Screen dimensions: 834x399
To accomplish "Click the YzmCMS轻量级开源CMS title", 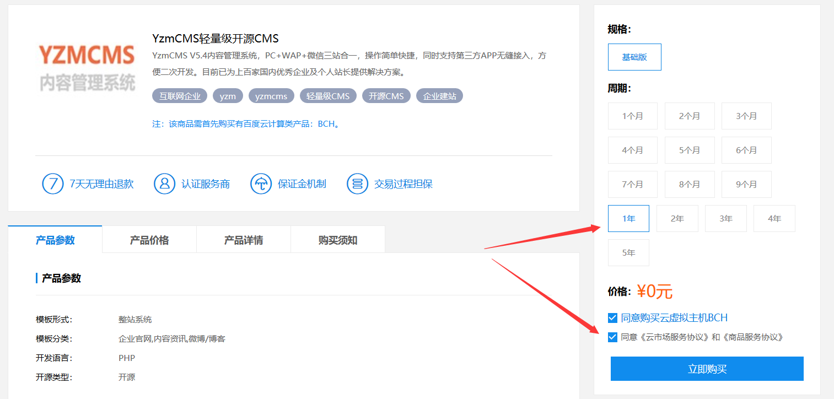I will coord(216,39).
